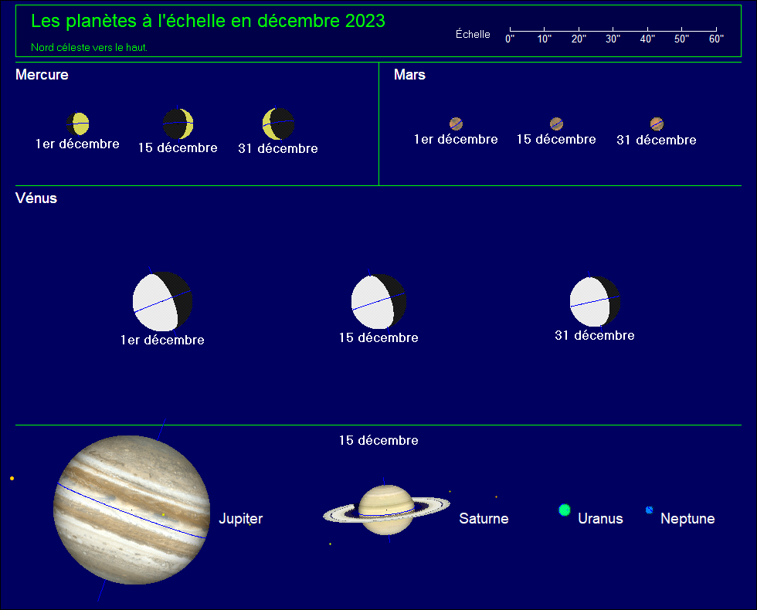This screenshot has width=757, height=610.
Task: Click the Mars disc for 15 décembre
Action: 556,124
